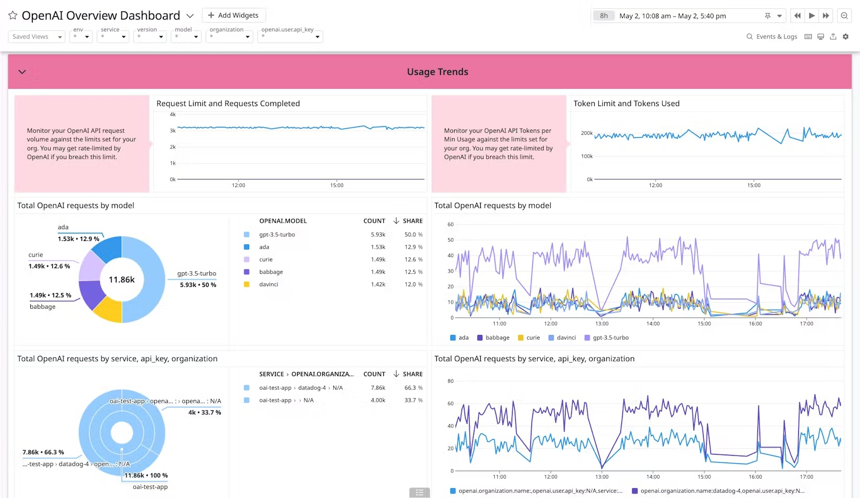This screenshot has width=860, height=498.
Task: Enter TV mode via the monitor icon
Action: [x=820, y=37]
